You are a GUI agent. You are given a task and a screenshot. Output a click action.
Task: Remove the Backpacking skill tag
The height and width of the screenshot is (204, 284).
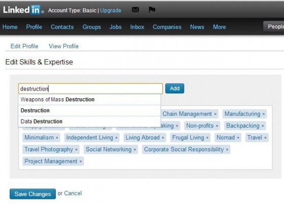(x=263, y=126)
